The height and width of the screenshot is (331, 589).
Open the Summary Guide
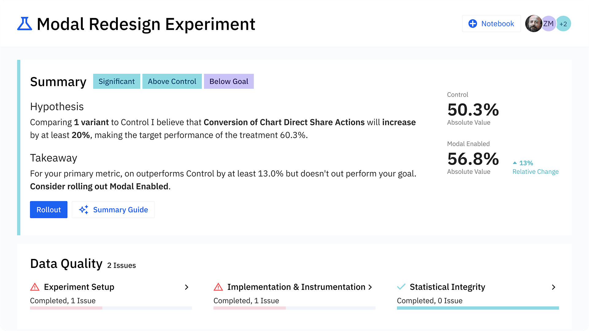point(120,210)
